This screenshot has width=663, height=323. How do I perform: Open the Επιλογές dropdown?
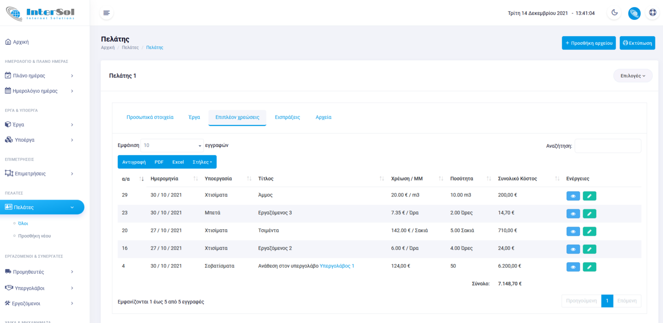(633, 76)
